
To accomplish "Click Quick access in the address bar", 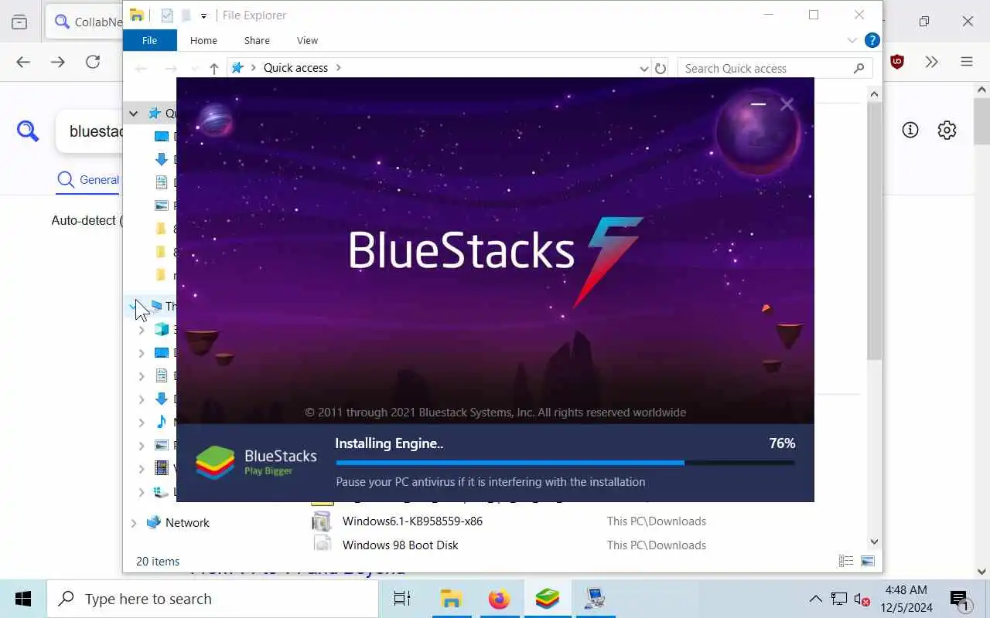I will coord(295,68).
